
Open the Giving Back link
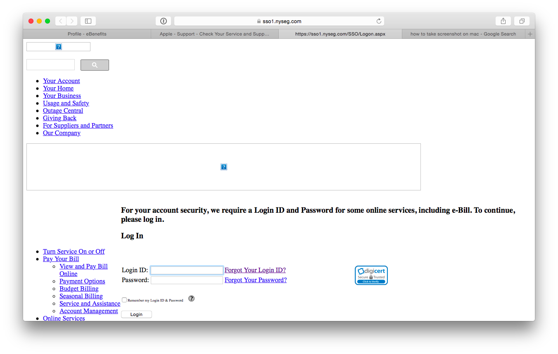click(x=59, y=118)
